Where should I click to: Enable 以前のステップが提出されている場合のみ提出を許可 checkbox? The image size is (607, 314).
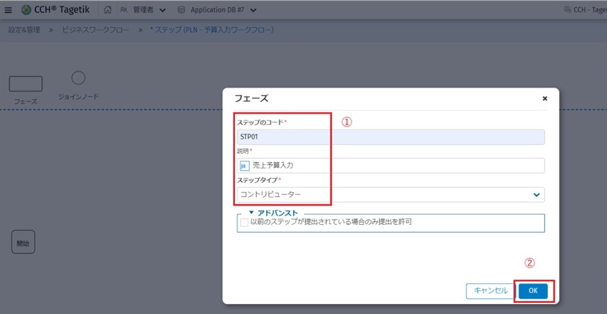(x=244, y=222)
